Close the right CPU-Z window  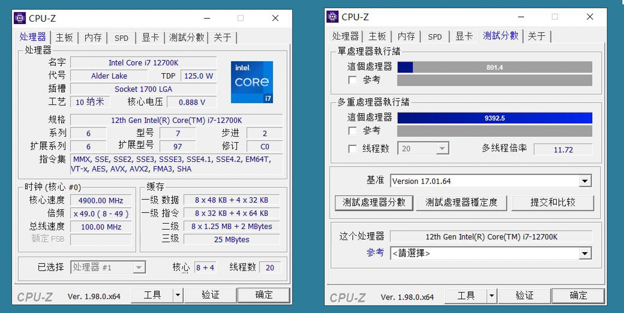coord(590,17)
